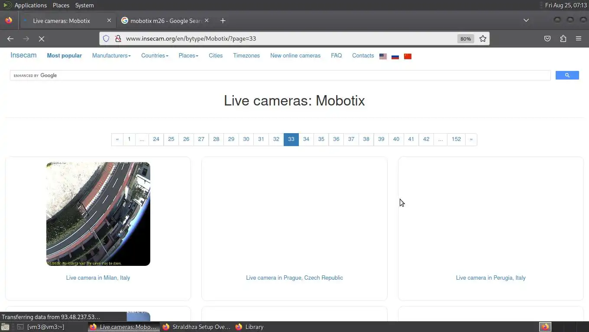Switch to Library window in taskbar
The width and height of the screenshot is (589, 332).
[250, 327]
